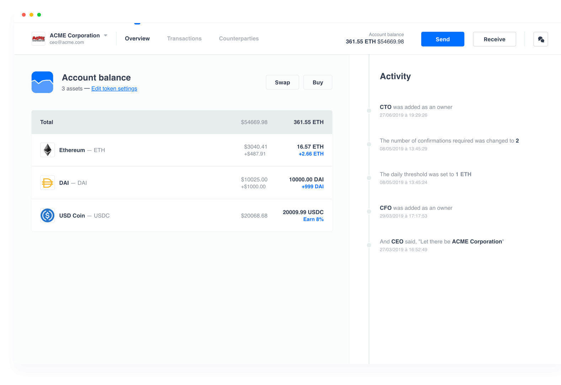Switch to the Transactions tab
The height and width of the screenshot is (385, 561).
pyautogui.click(x=184, y=39)
